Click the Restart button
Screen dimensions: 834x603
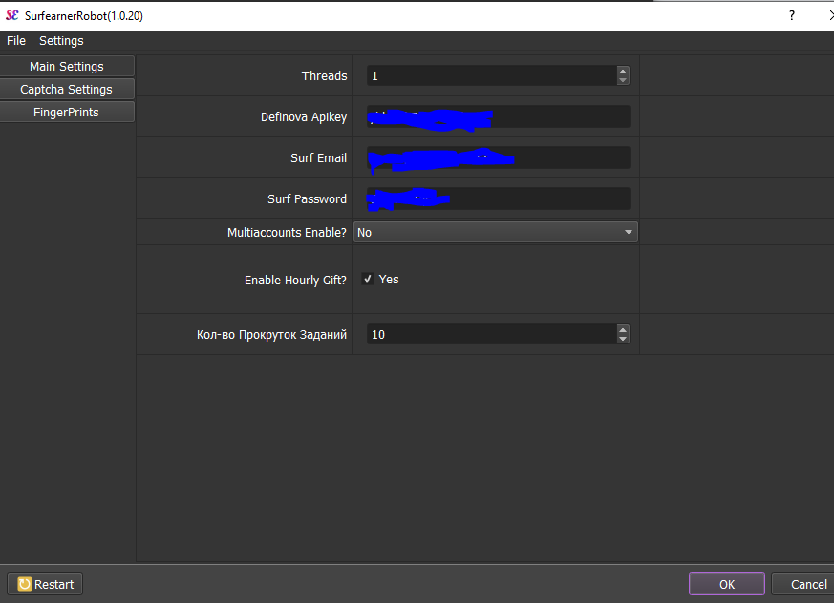[x=45, y=585]
